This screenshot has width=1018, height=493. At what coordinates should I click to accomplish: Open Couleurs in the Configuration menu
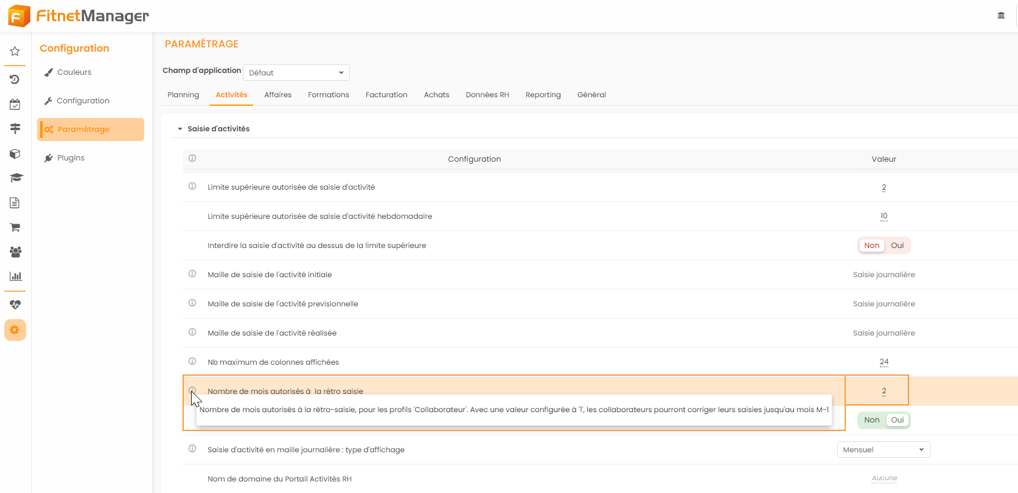click(74, 72)
